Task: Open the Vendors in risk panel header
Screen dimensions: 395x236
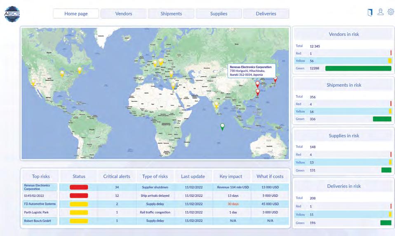Action: (x=344, y=34)
